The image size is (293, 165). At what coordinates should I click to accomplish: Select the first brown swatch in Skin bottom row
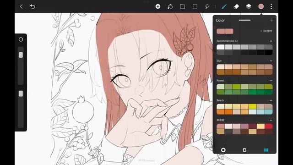pos(221,72)
